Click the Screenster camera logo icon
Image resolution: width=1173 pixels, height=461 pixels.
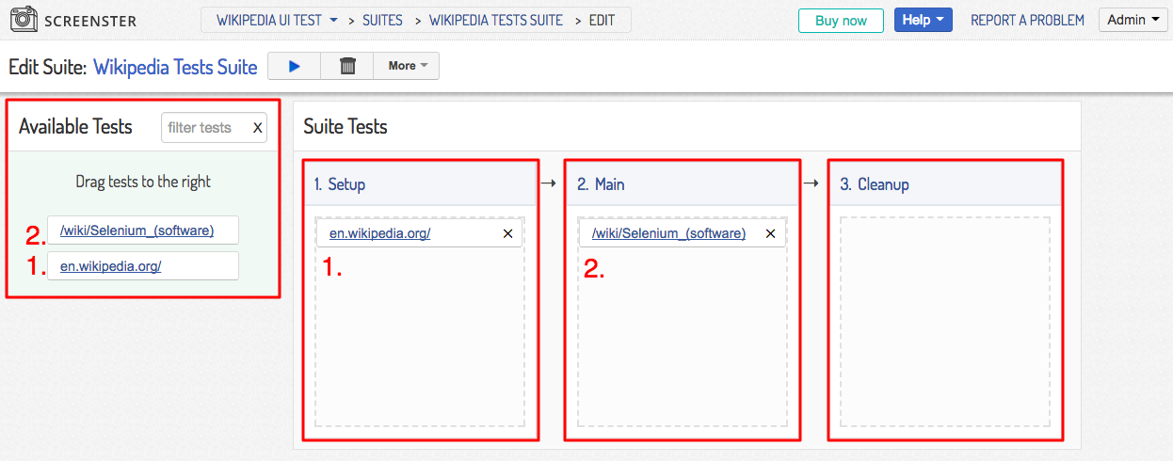click(x=23, y=20)
